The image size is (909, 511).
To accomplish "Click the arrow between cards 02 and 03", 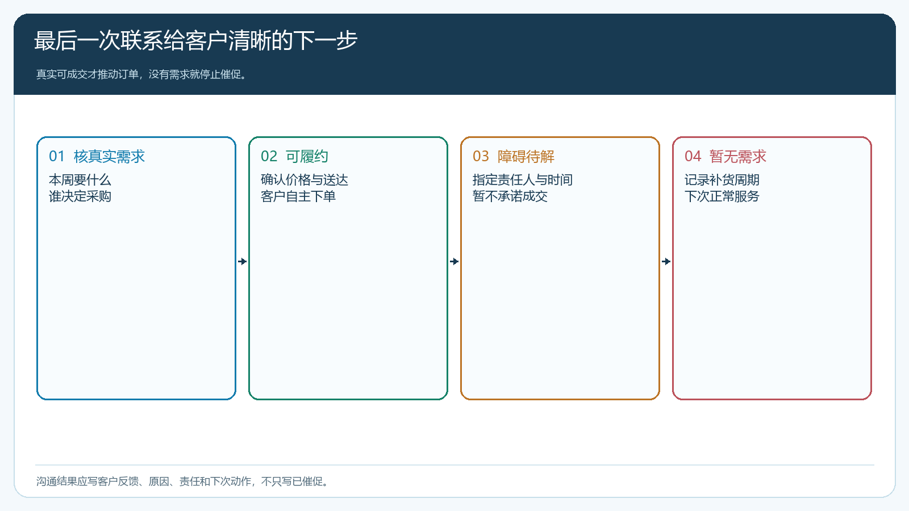I will (x=454, y=261).
